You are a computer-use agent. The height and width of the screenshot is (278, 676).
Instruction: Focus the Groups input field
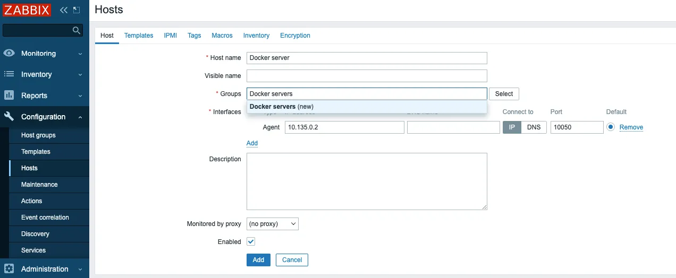pos(367,94)
